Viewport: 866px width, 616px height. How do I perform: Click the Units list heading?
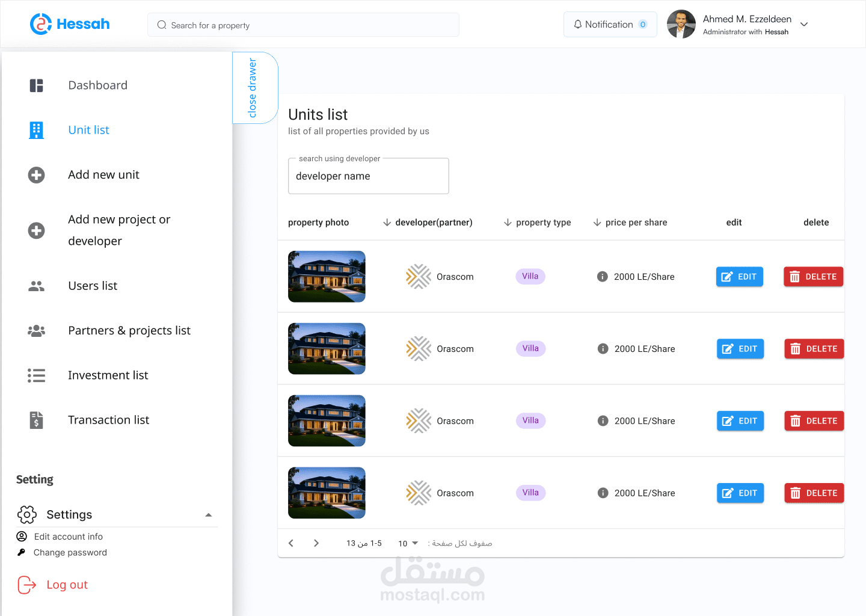pyautogui.click(x=318, y=114)
